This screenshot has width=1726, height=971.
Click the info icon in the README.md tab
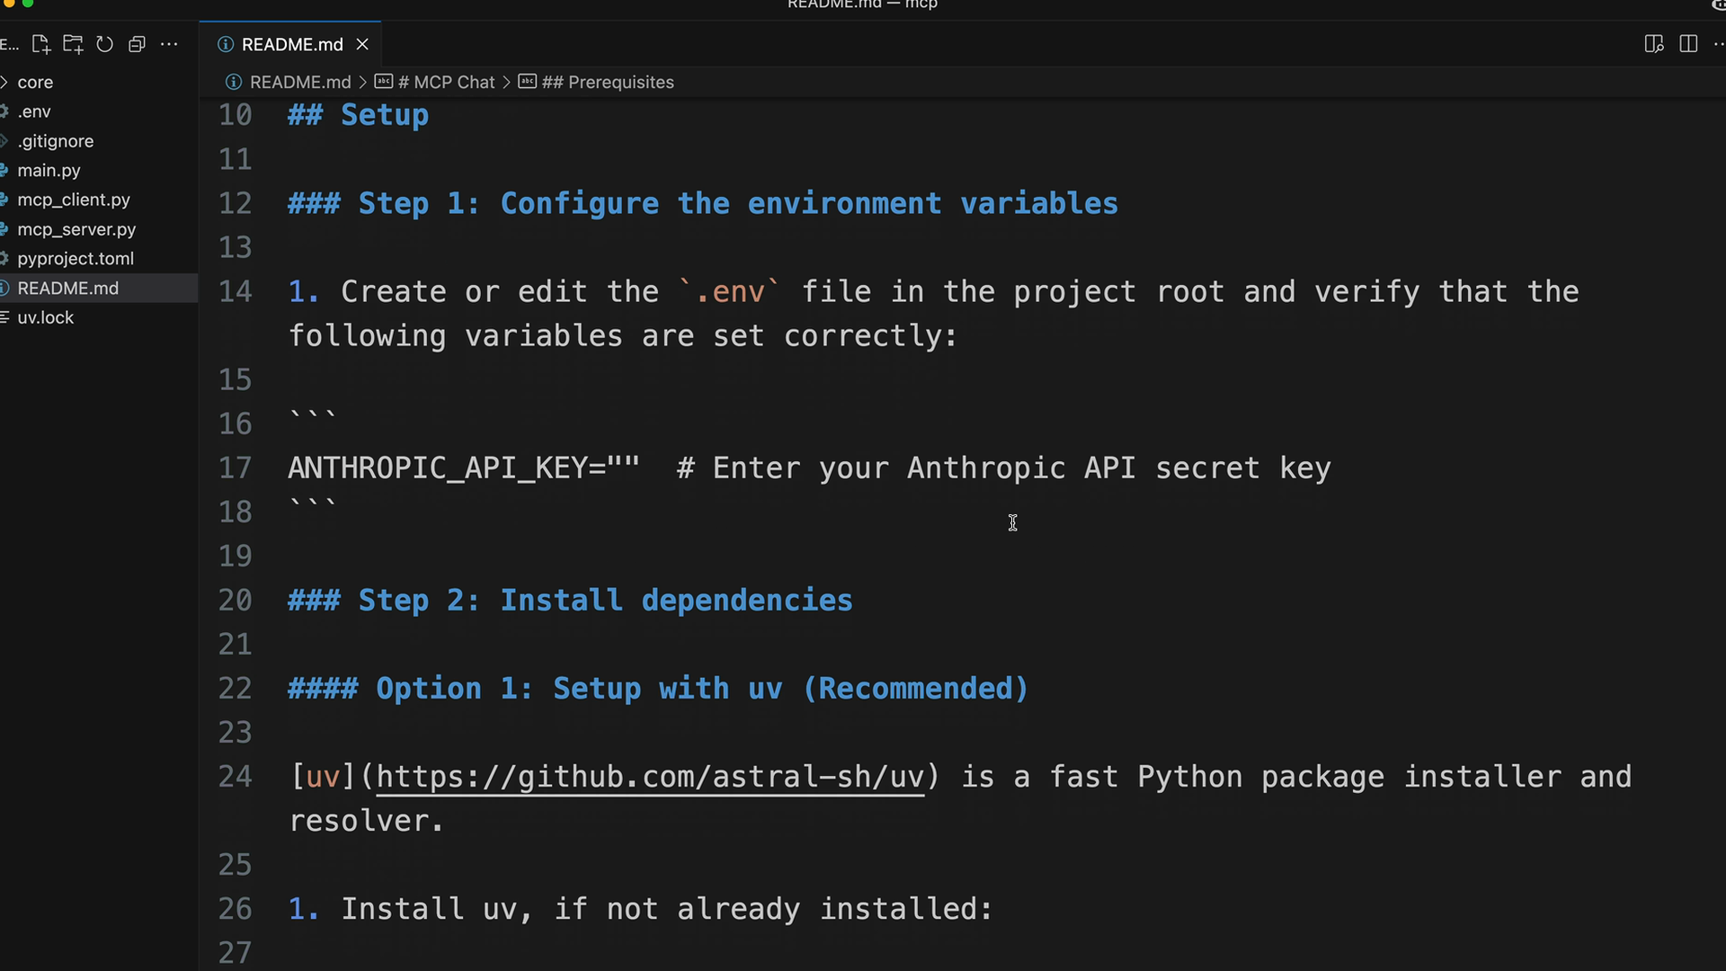tap(226, 44)
